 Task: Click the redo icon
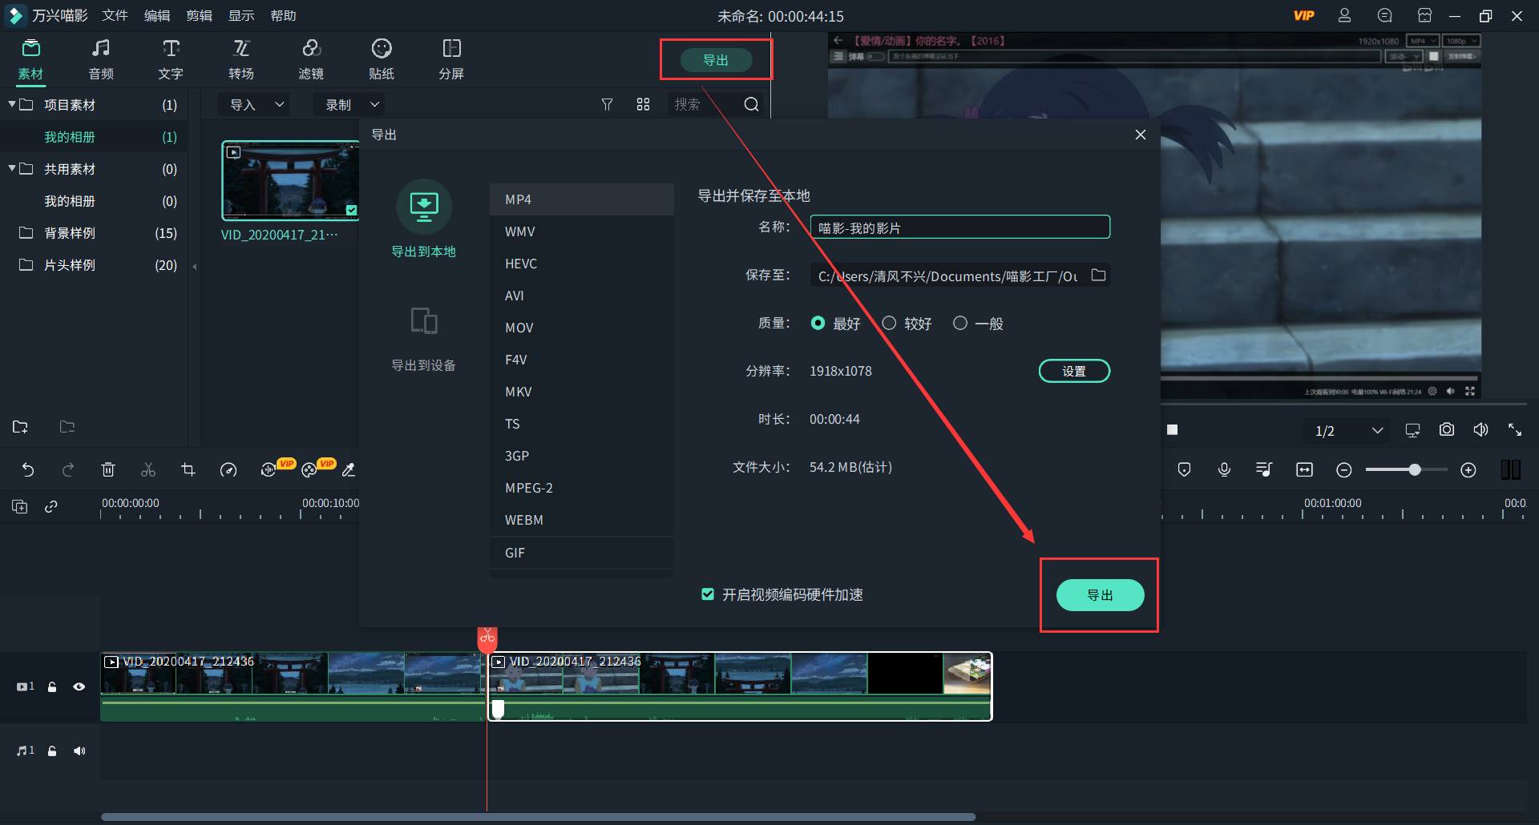(68, 470)
